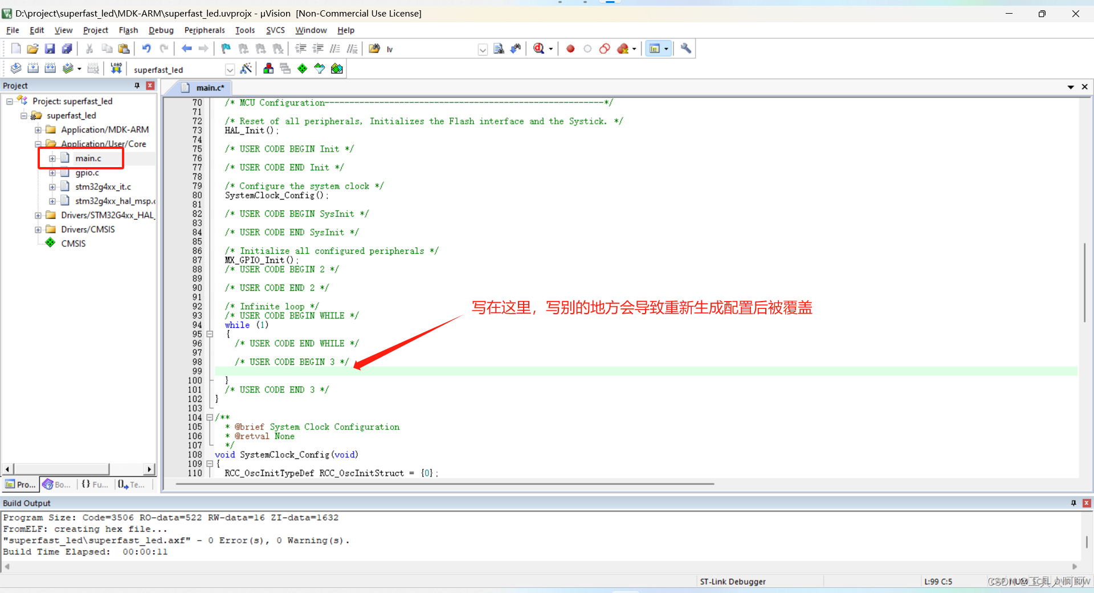Download code to flash using LOAD
The image size is (1094, 593).
point(116,69)
